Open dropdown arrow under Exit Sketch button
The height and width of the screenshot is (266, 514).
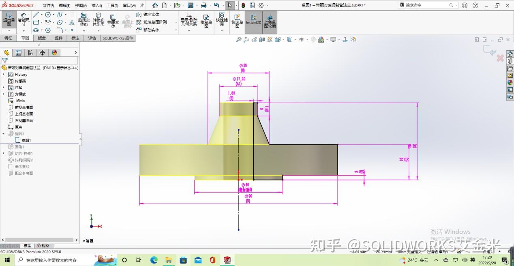(x=9, y=31)
